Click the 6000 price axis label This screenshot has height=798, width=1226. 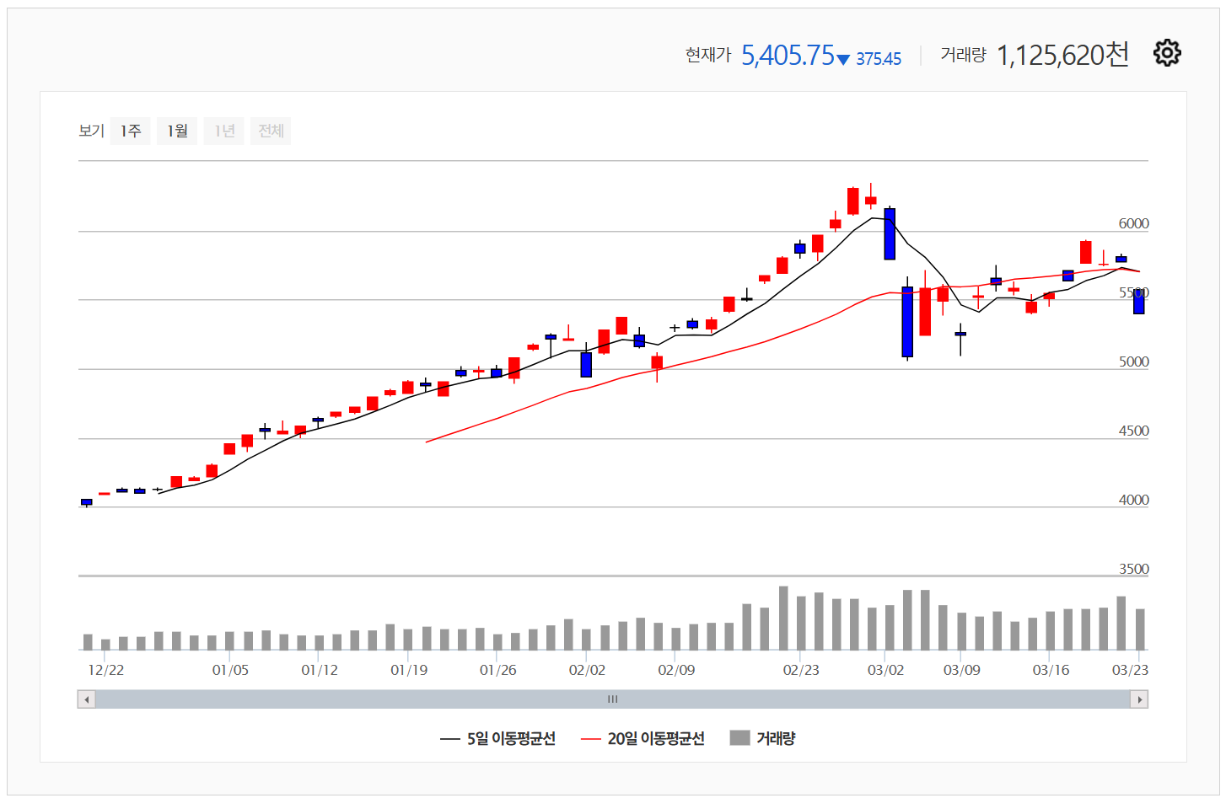1133,223
